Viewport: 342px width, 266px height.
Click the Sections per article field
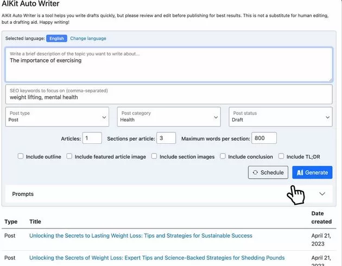[x=166, y=138]
